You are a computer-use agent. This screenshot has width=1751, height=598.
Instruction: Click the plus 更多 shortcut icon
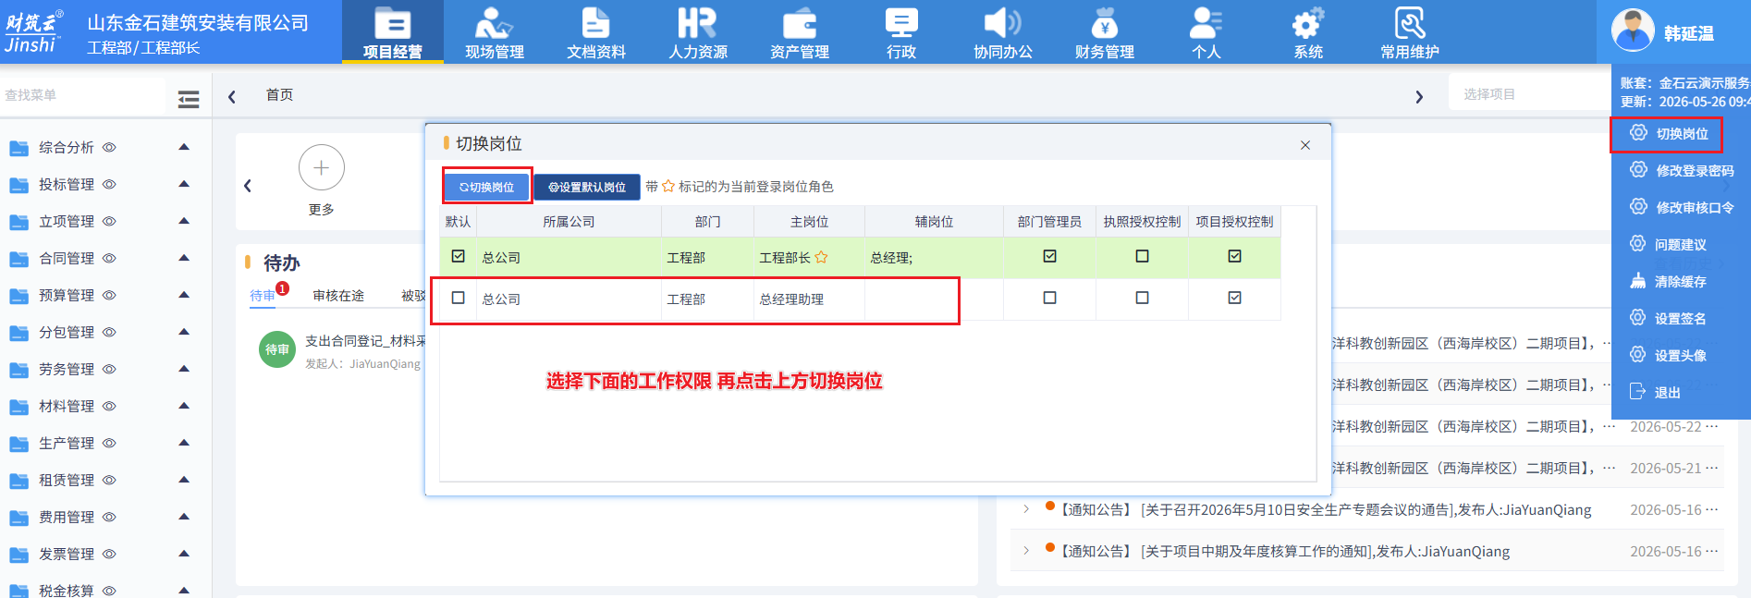pos(322,167)
